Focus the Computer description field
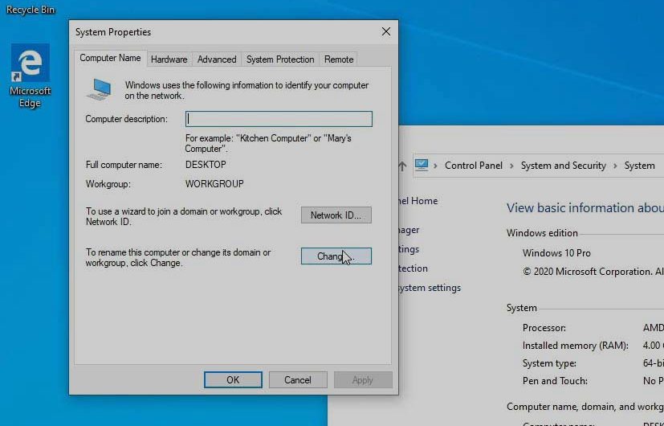The image size is (664, 426). coord(279,119)
